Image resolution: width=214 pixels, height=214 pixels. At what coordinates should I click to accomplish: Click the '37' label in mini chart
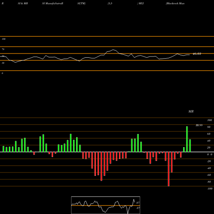[x=138, y=202]
